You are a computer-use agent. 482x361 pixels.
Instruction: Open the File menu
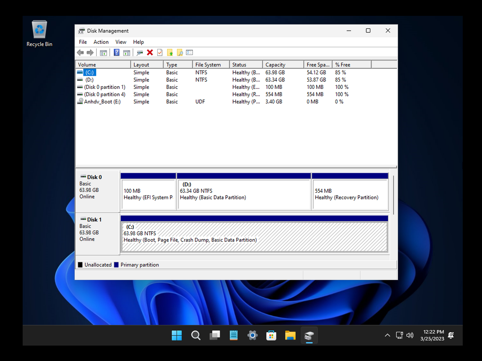click(x=83, y=42)
